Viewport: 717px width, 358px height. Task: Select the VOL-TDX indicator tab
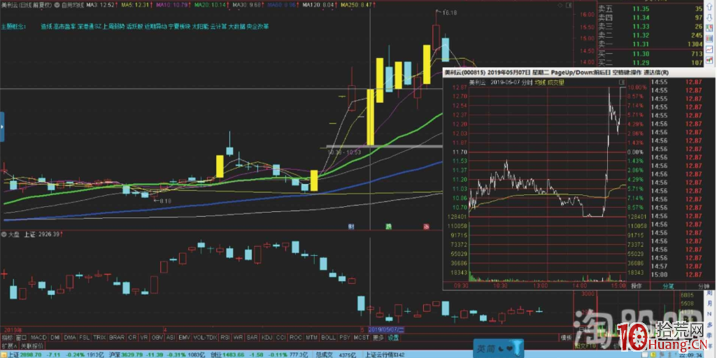coord(206,338)
